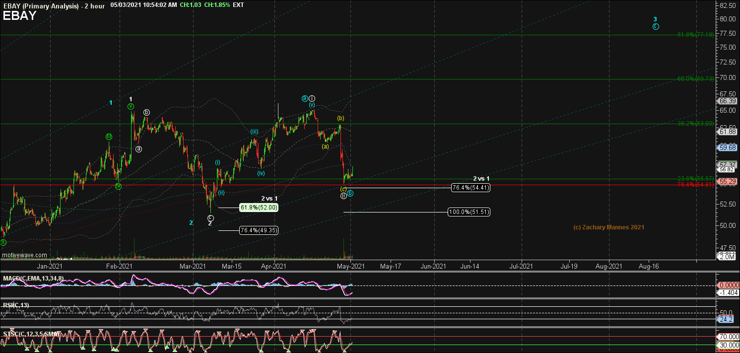This screenshot has height=353, width=740.
Task: Click the RSI 24.2 value tag
Action: click(x=725, y=320)
